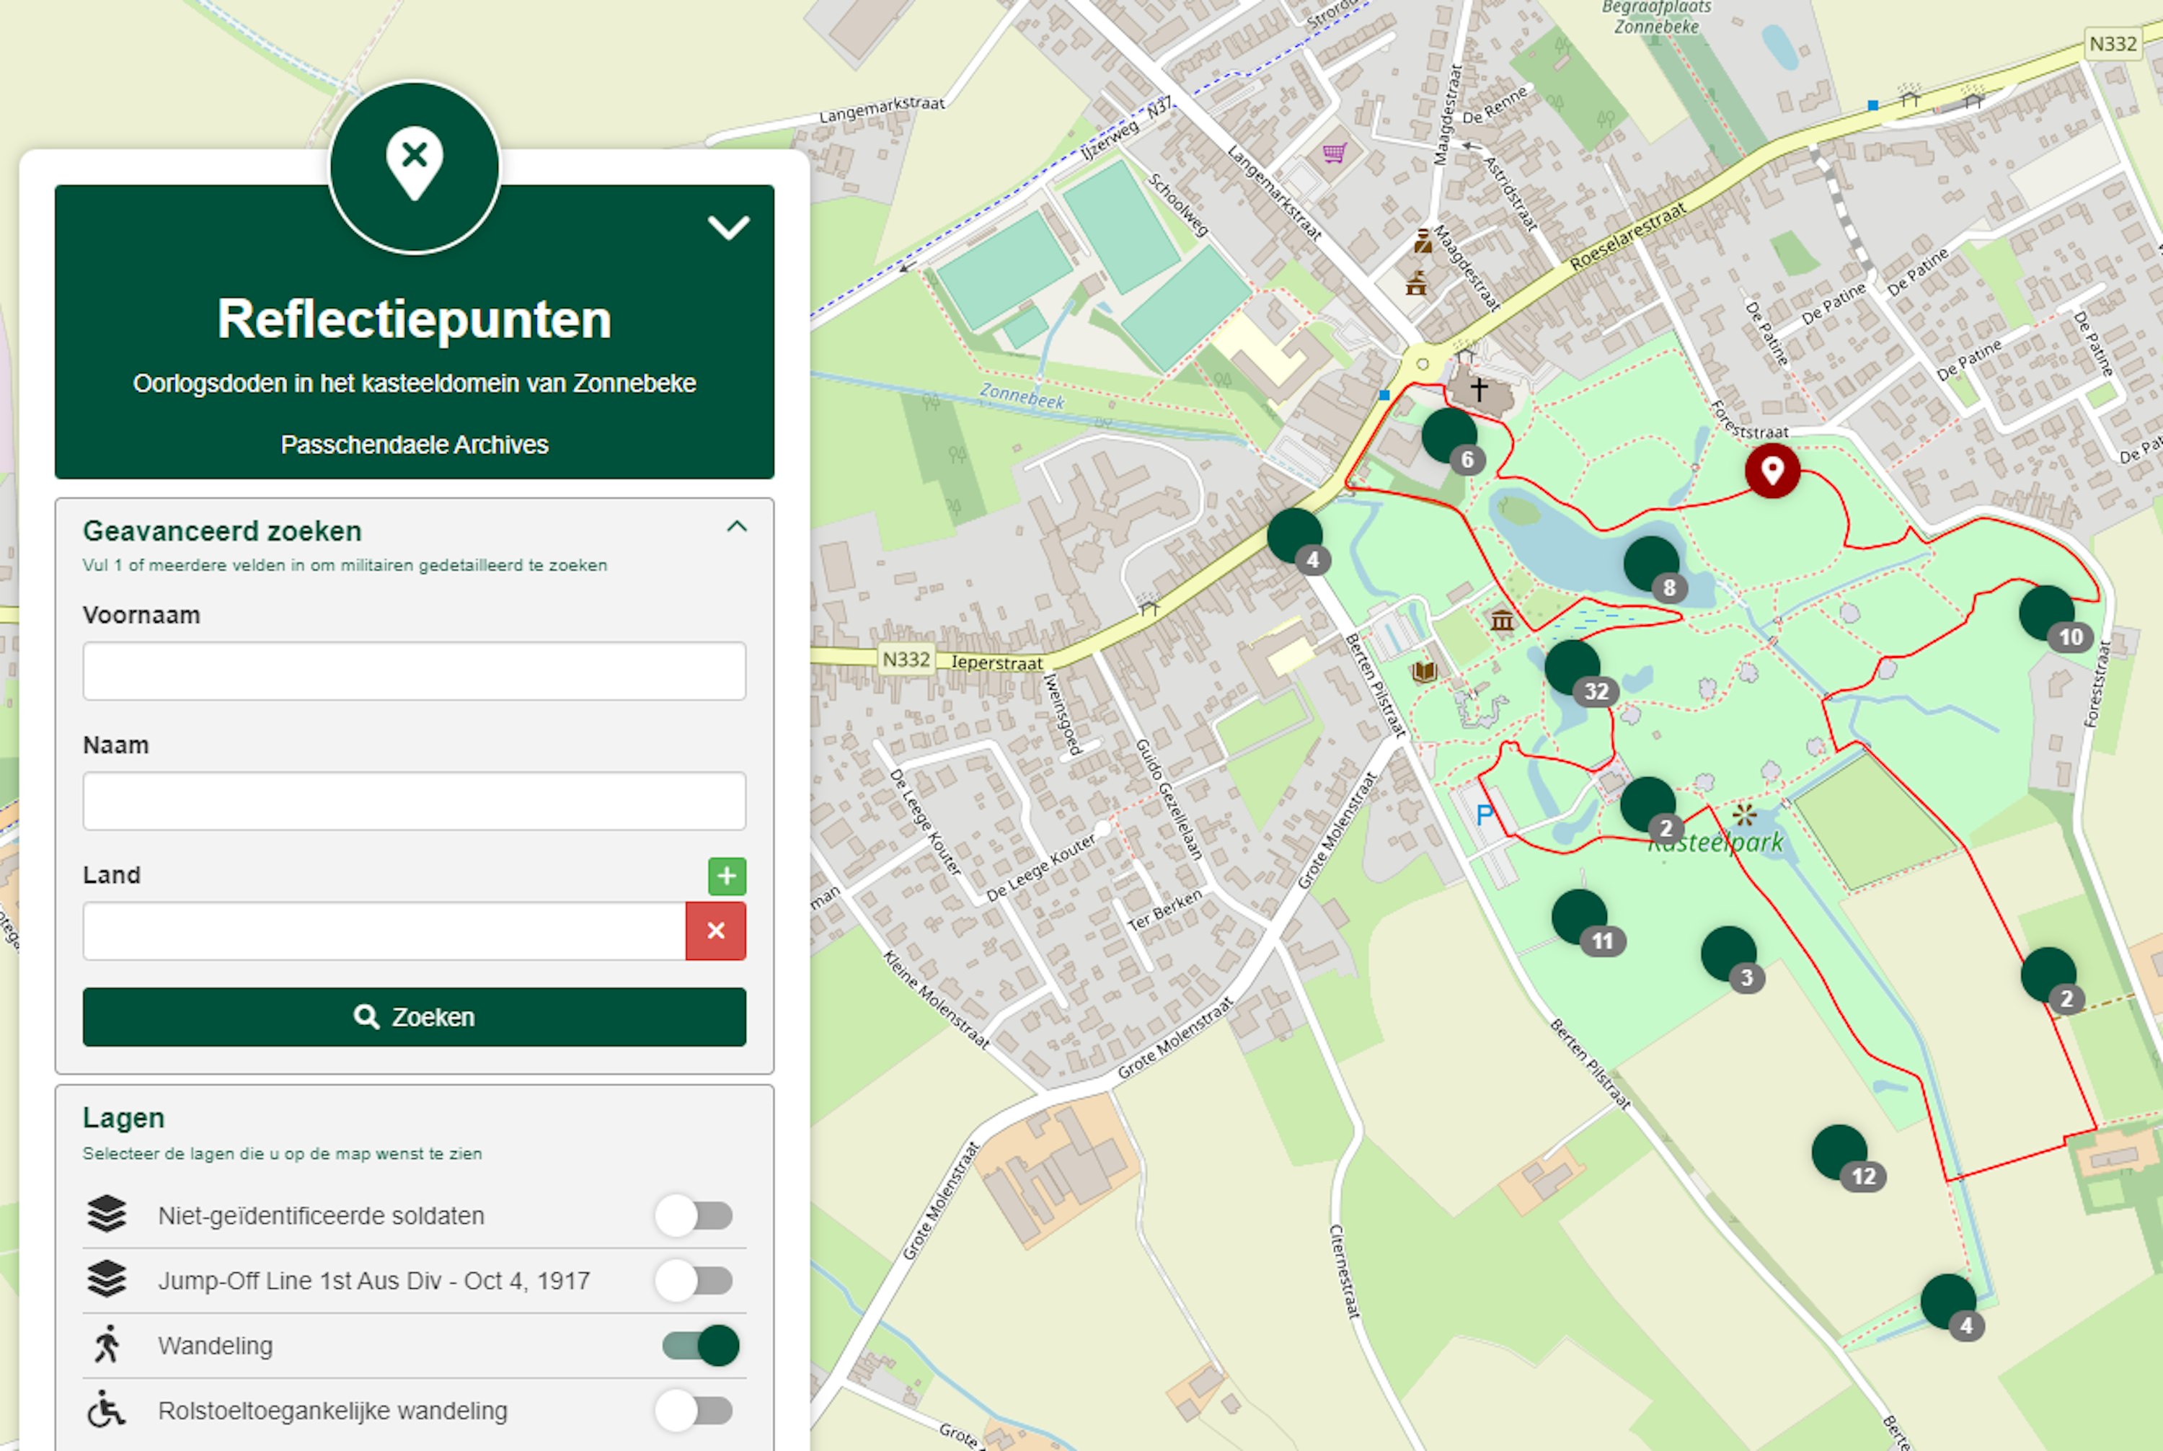Collapse the Reflectiepunten panel with chevron
This screenshot has width=2163, height=1451.
(x=728, y=228)
